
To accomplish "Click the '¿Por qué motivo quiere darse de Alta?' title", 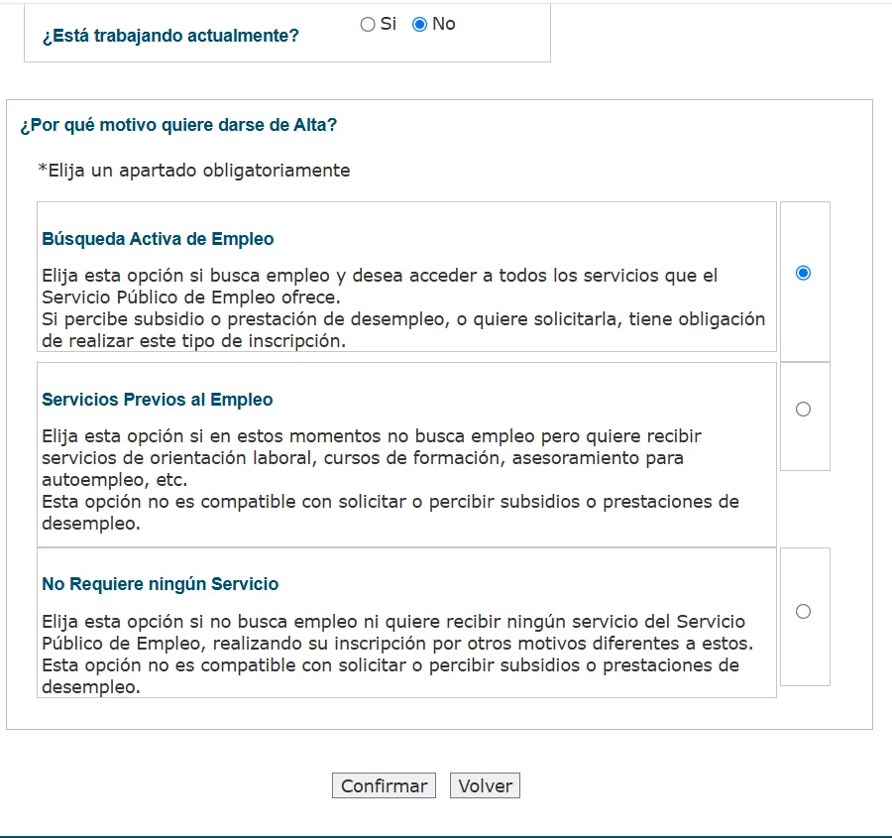I will pyautogui.click(x=178, y=125).
